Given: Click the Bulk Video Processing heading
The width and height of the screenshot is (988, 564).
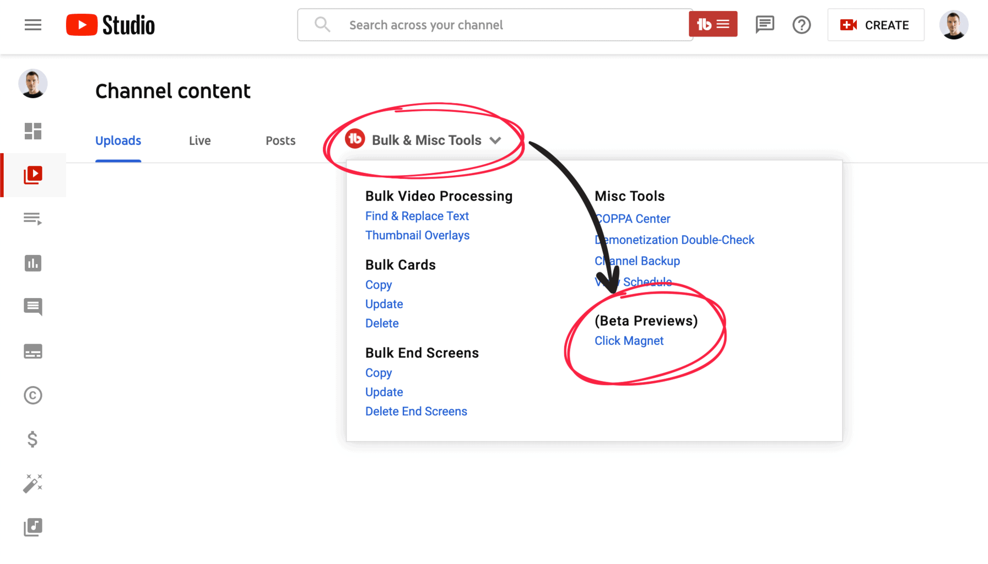Looking at the screenshot, I should [439, 196].
